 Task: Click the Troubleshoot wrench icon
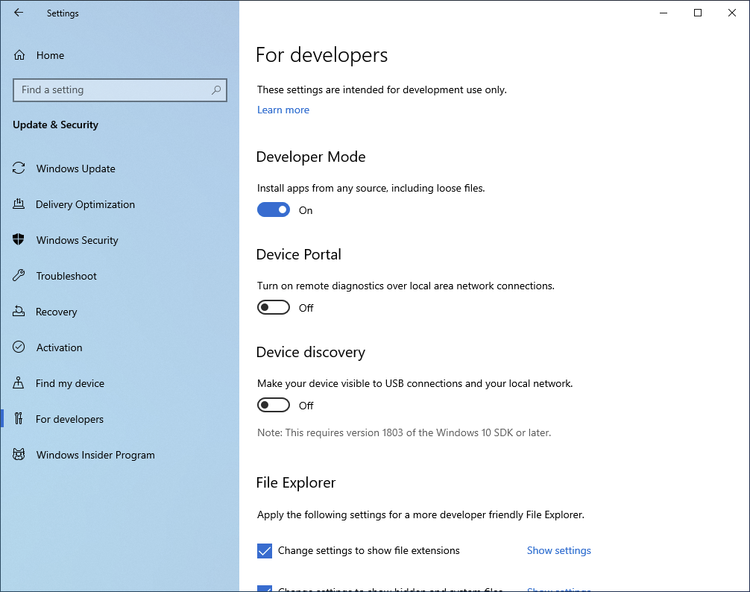click(19, 276)
